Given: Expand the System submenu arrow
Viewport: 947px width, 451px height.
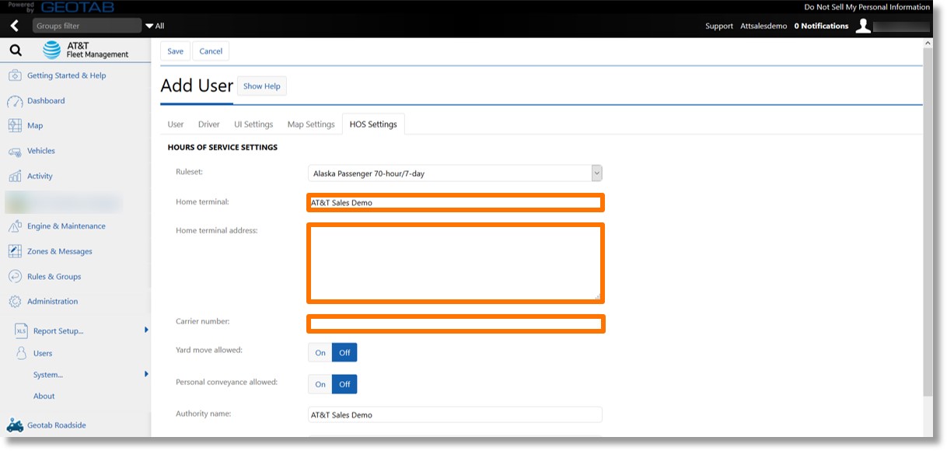Looking at the screenshot, I should click(x=146, y=374).
